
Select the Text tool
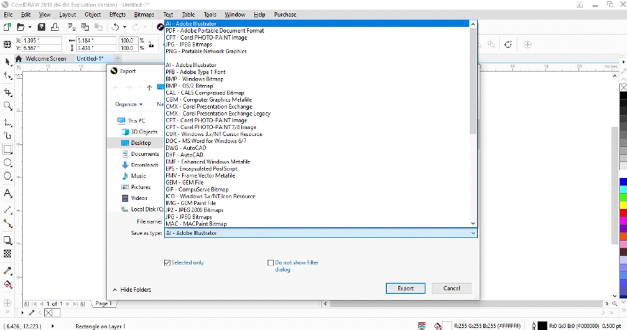pos(8,193)
